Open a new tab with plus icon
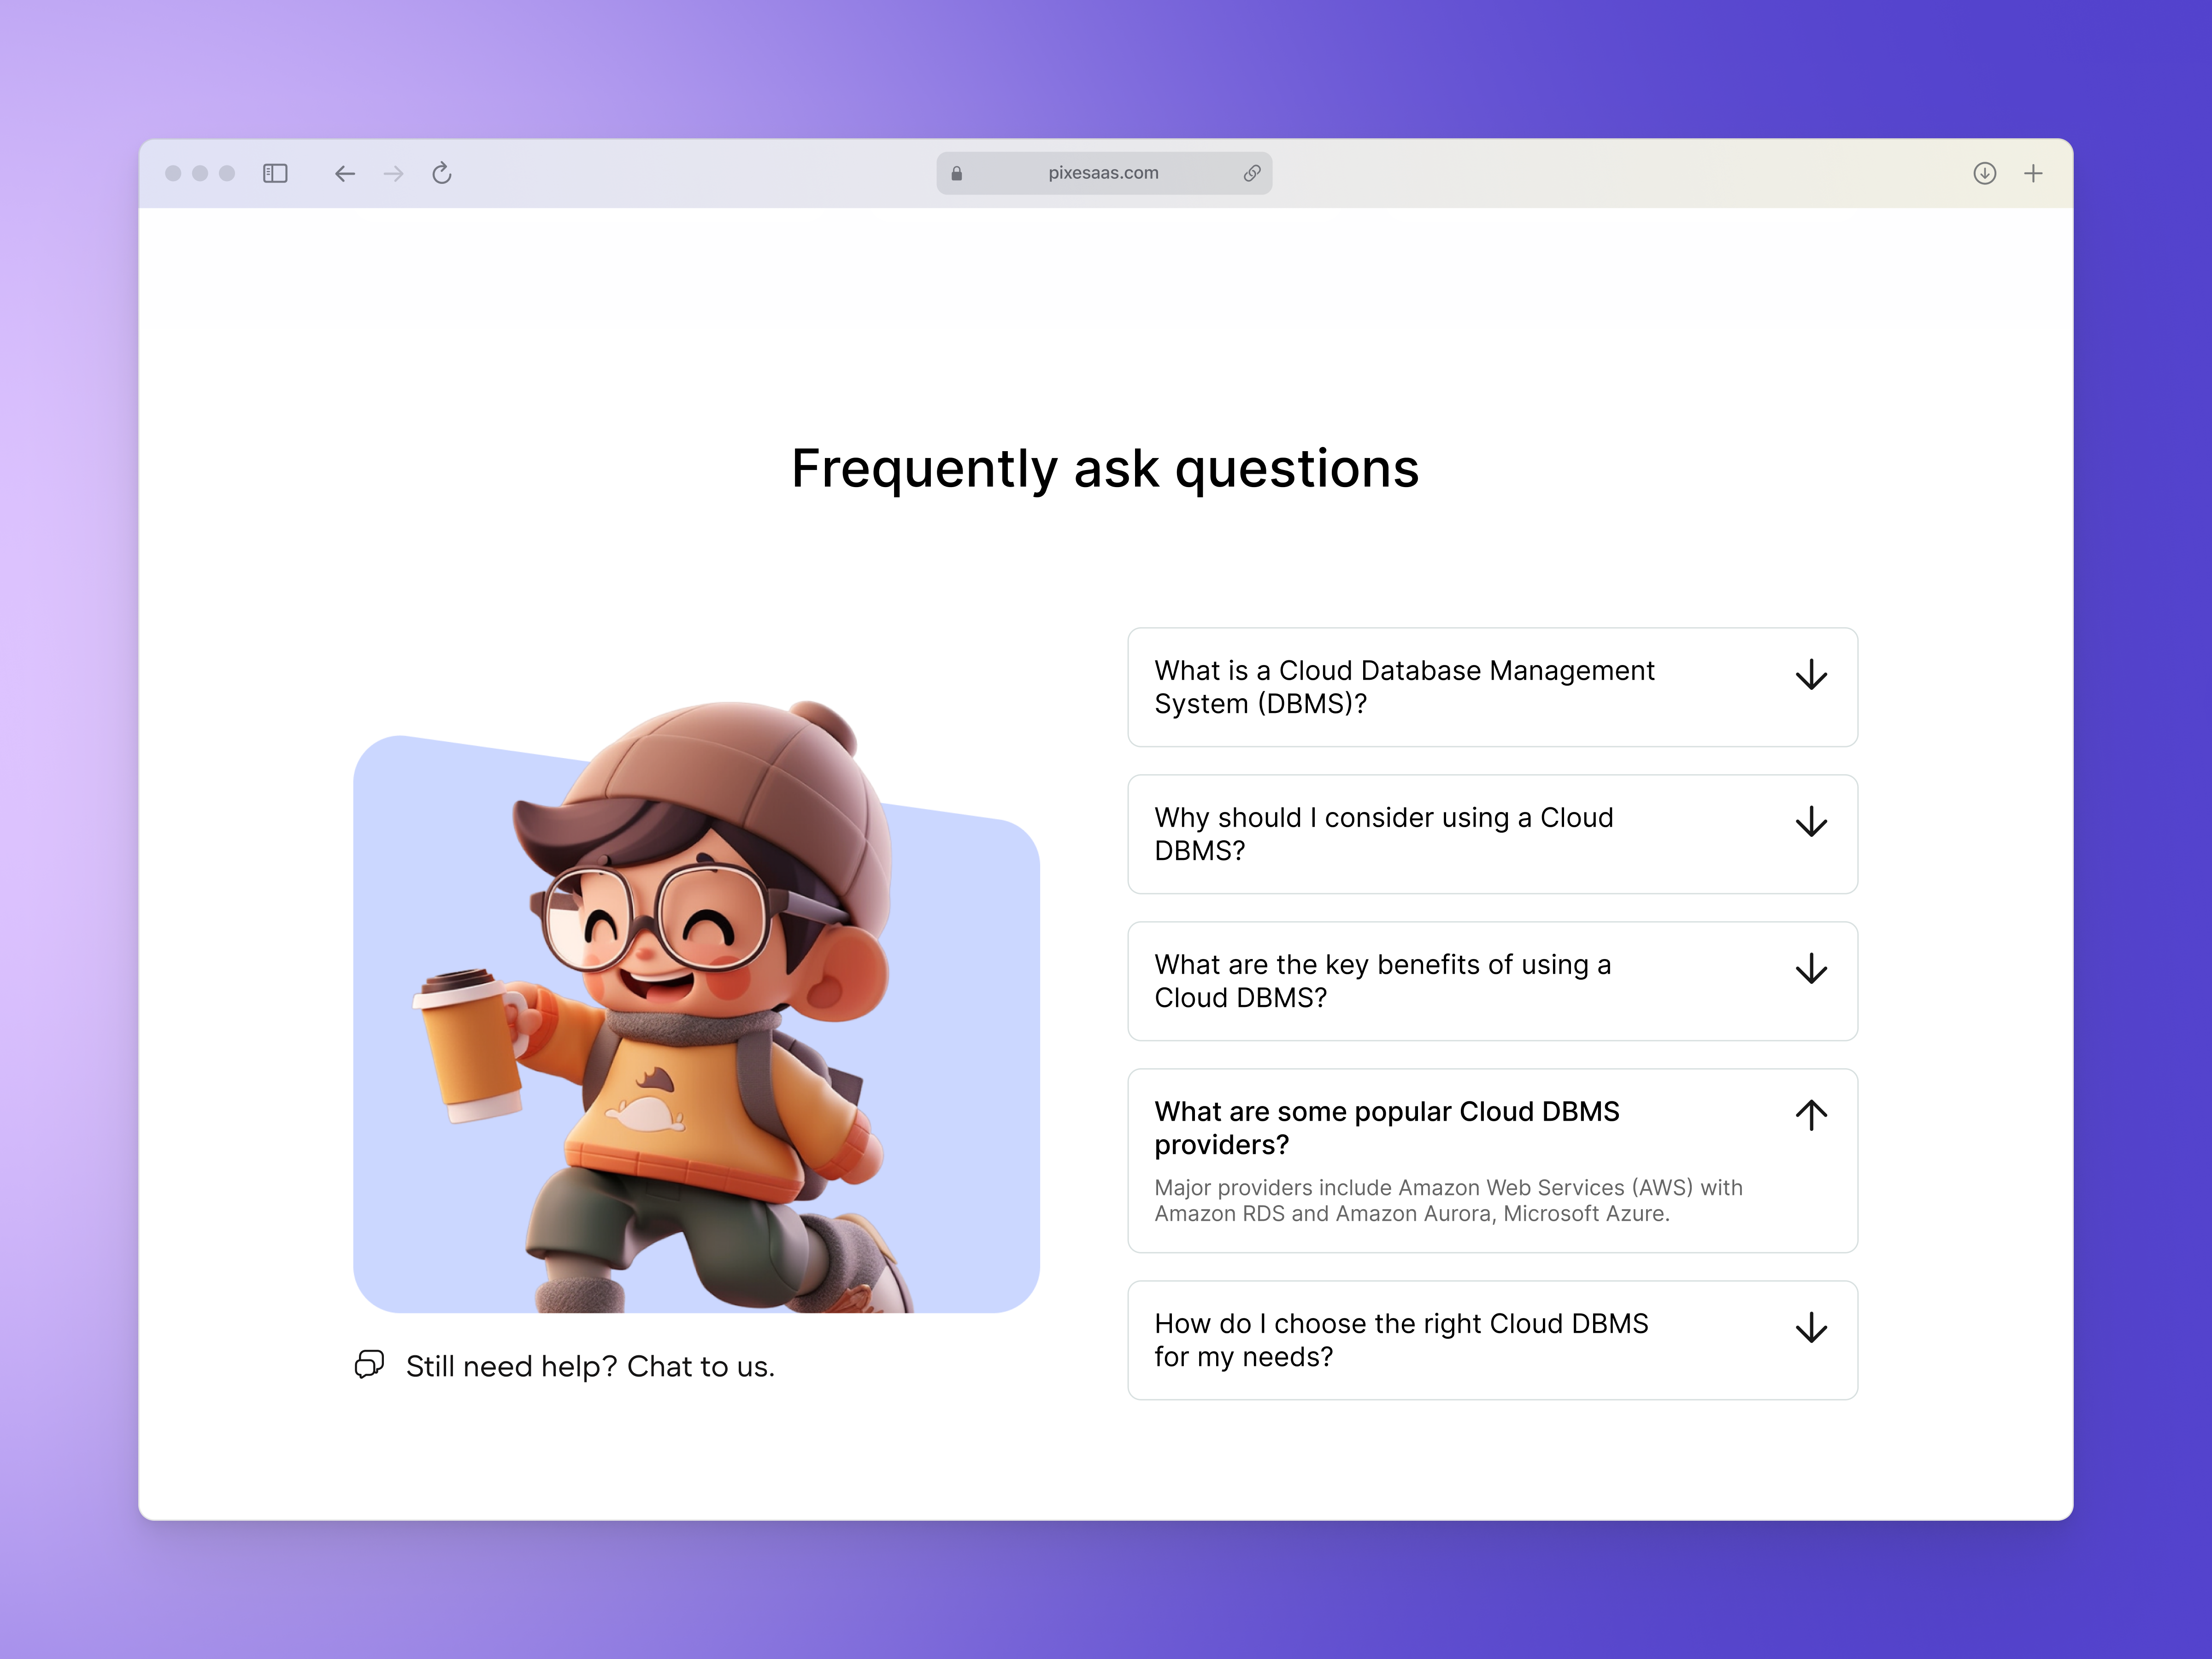 2033,174
